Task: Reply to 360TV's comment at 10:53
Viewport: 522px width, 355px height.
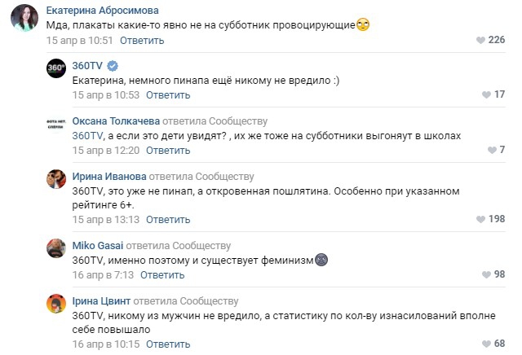Action: (x=168, y=95)
